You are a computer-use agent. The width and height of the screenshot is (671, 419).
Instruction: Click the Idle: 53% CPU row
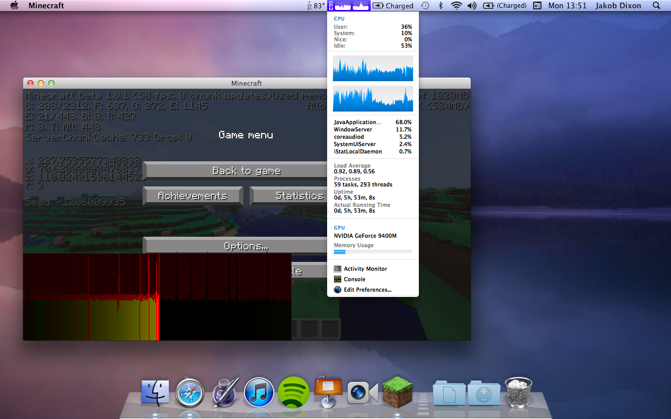coord(373,46)
